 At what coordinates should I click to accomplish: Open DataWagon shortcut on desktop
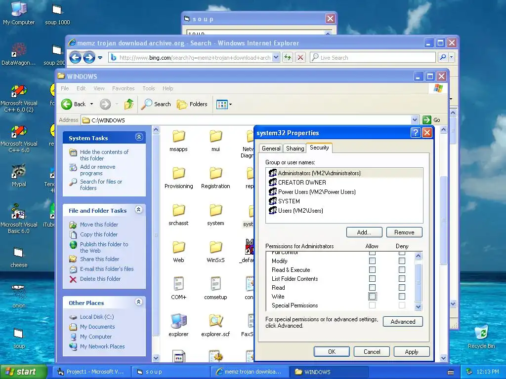coord(19,54)
